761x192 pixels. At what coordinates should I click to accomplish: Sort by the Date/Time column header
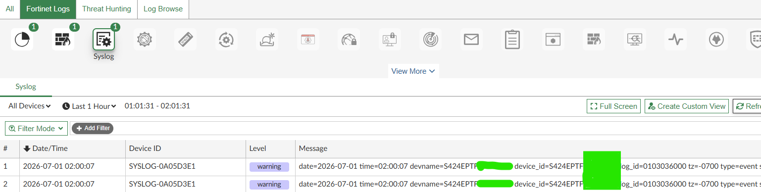pyautogui.click(x=46, y=148)
